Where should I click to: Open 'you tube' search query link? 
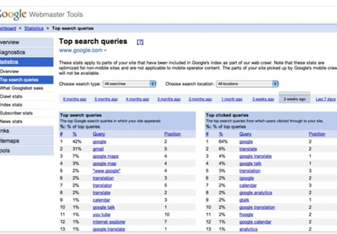pos(102,215)
